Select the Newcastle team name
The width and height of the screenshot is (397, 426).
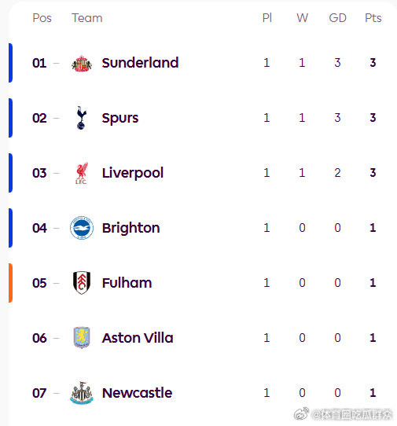click(137, 393)
